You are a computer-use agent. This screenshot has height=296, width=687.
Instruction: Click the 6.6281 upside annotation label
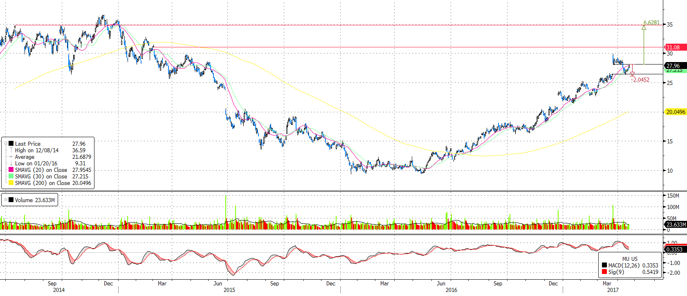pos(651,22)
